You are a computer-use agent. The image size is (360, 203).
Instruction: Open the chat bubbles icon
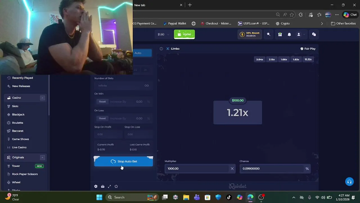click(314, 34)
